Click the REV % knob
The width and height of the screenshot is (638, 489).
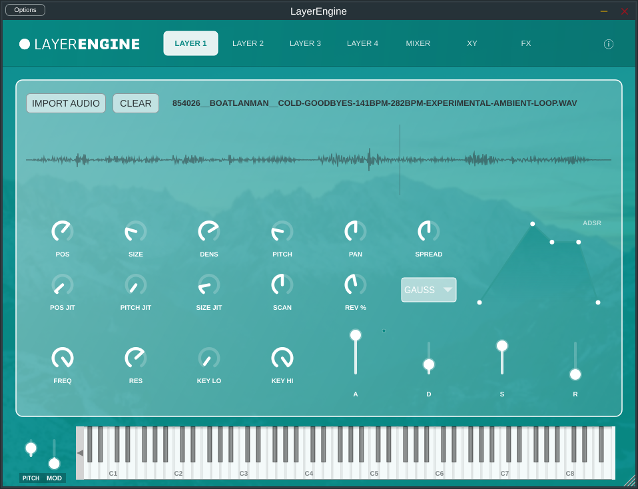click(x=355, y=284)
